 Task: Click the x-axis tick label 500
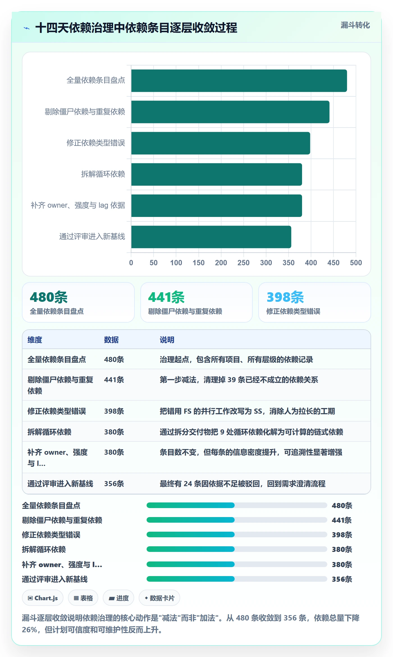tap(356, 263)
